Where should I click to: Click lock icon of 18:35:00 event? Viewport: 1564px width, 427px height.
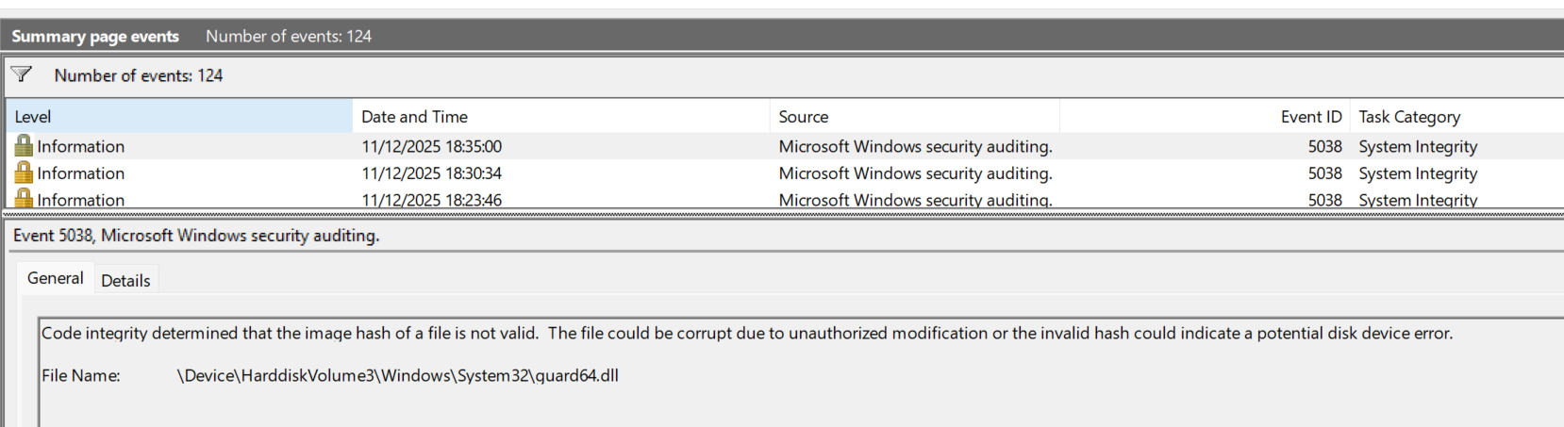point(24,145)
